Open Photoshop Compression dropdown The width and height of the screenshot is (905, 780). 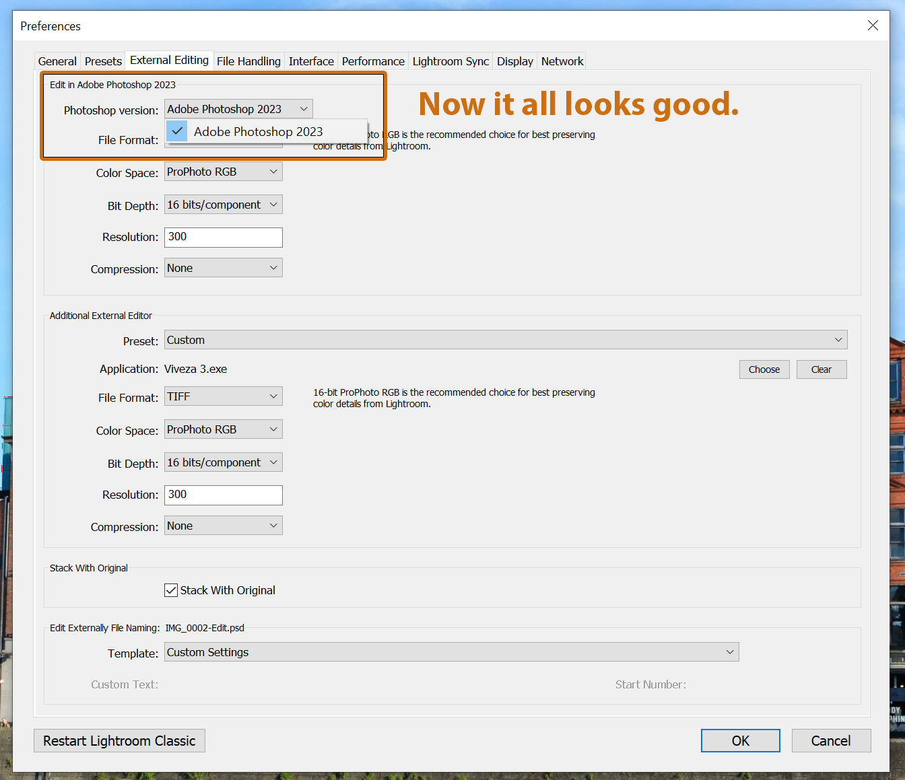(224, 268)
